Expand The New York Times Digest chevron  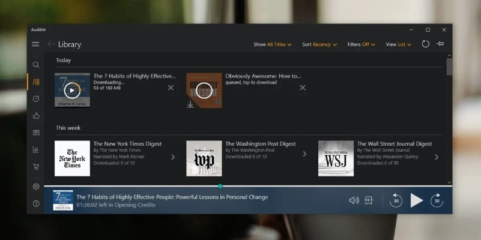coord(173,157)
